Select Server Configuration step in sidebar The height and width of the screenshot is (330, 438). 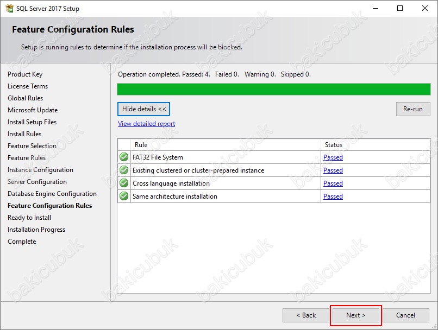(37, 182)
